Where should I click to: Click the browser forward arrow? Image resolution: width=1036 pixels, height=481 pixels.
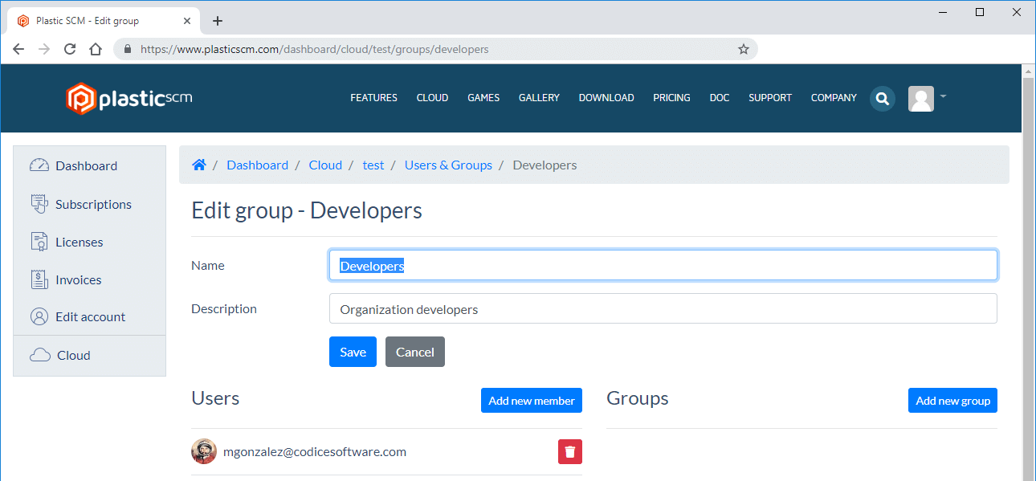click(x=44, y=49)
